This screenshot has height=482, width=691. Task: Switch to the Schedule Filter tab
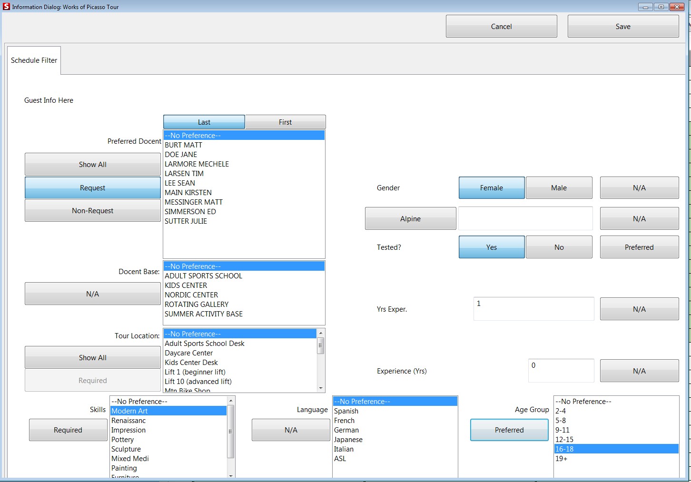[x=34, y=60]
